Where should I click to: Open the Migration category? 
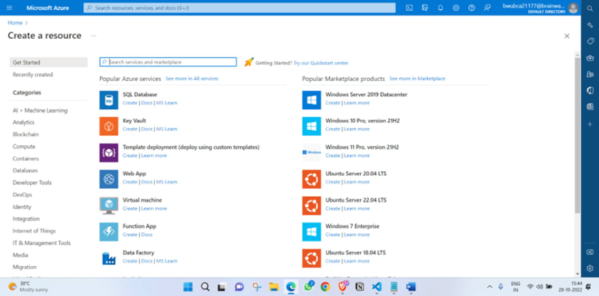coord(25,267)
